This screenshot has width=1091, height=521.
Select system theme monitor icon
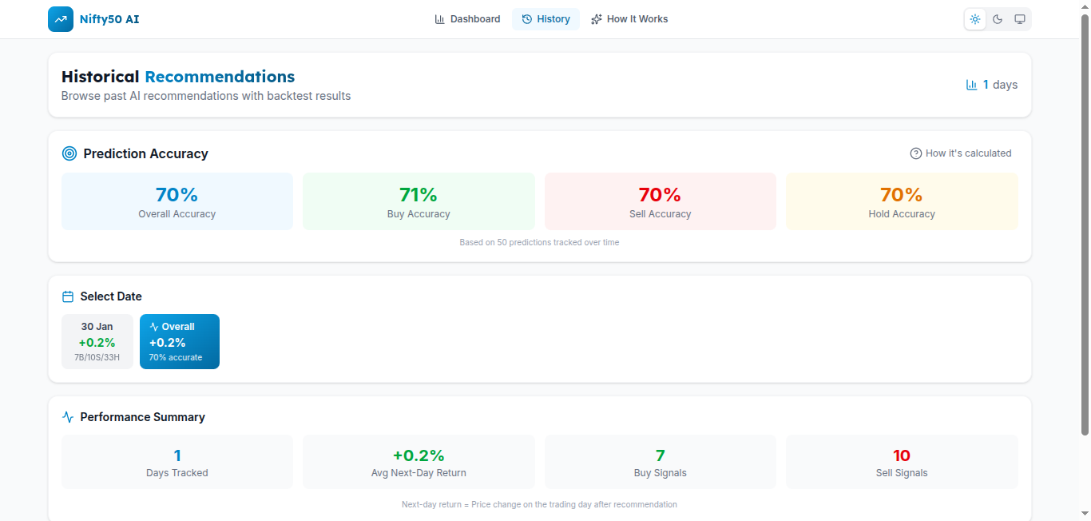(x=1020, y=19)
